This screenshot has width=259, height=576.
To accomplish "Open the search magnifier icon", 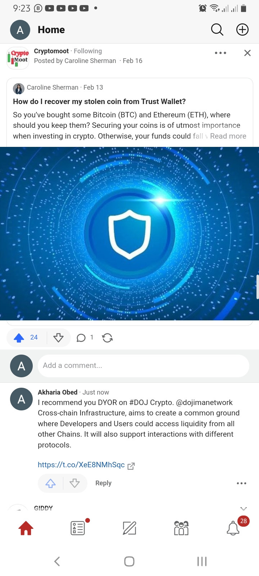I will pyautogui.click(x=217, y=30).
